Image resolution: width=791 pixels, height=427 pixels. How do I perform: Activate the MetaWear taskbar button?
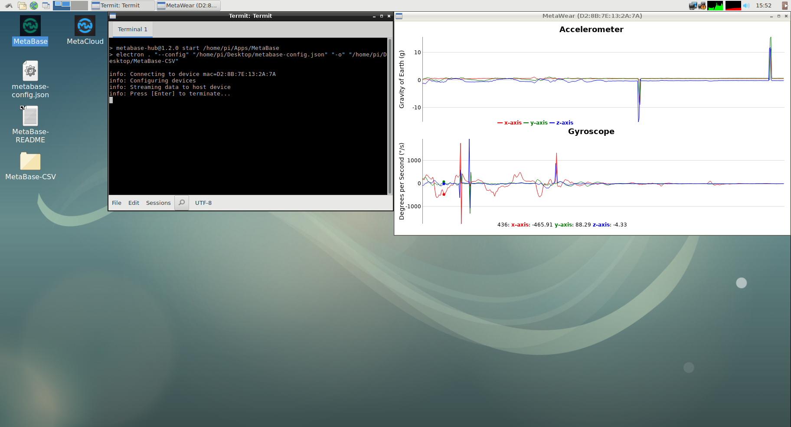pyautogui.click(x=188, y=6)
